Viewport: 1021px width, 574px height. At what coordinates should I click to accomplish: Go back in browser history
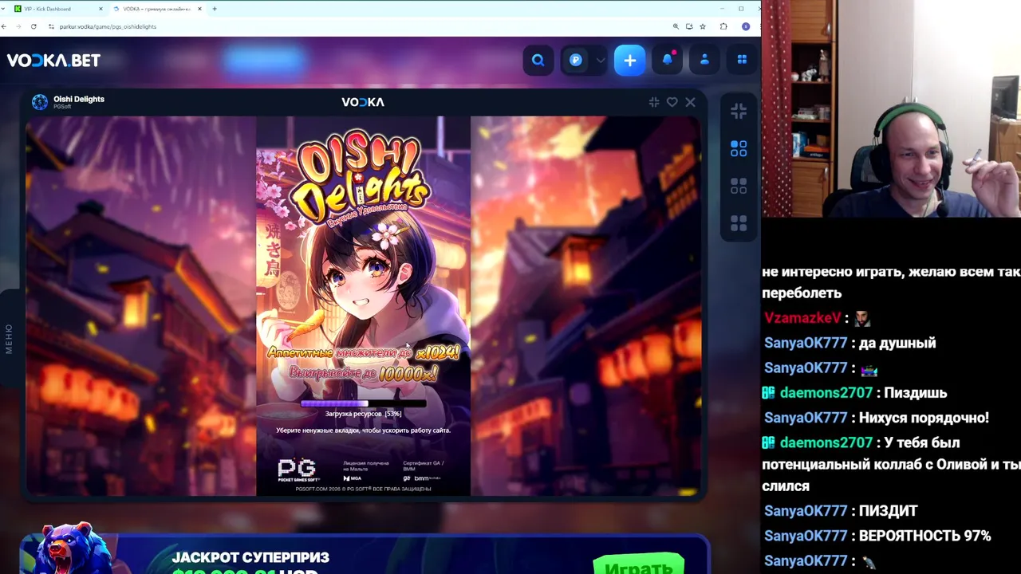[5, 26]
